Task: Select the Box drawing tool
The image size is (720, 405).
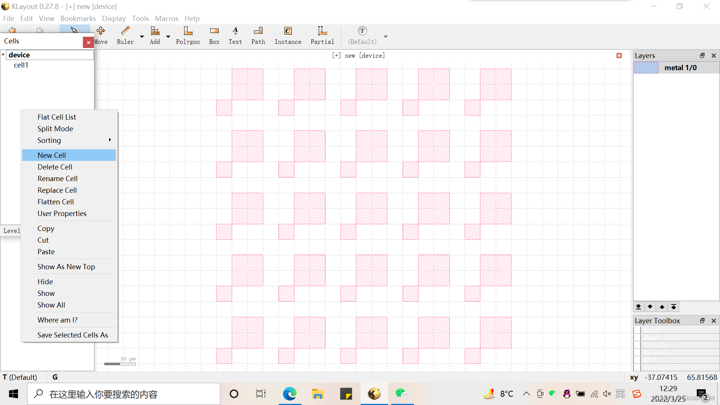Action: 214,36
